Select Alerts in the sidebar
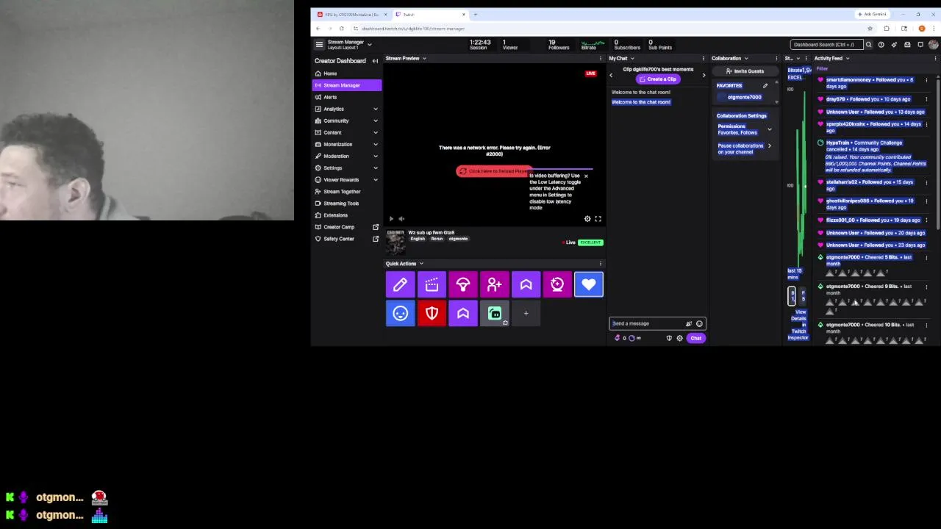 tap(346, 97)
